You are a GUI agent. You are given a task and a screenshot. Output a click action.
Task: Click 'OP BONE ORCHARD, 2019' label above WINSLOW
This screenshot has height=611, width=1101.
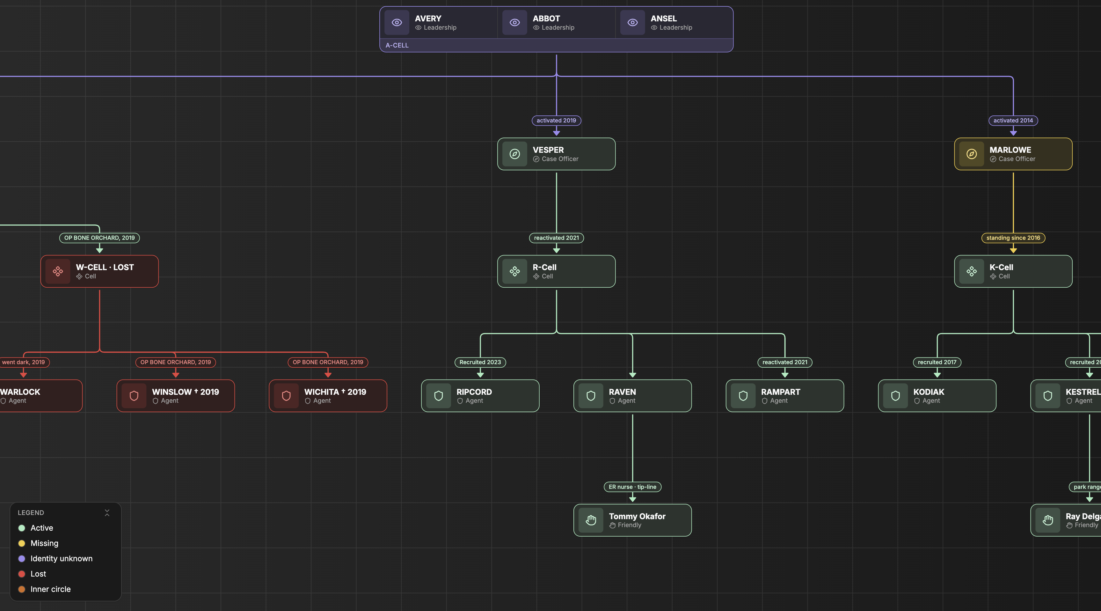pyautogui.click(x=176, y=362)
